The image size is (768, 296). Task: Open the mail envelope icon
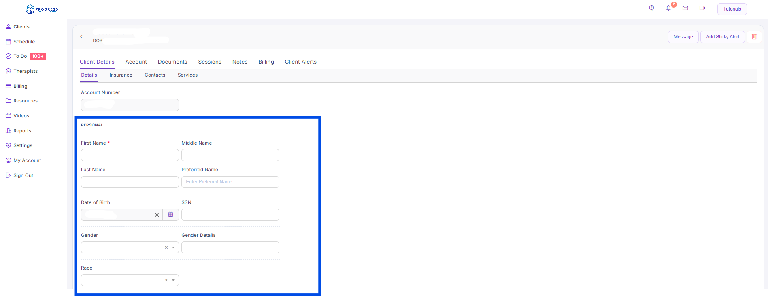pos(685,8)
